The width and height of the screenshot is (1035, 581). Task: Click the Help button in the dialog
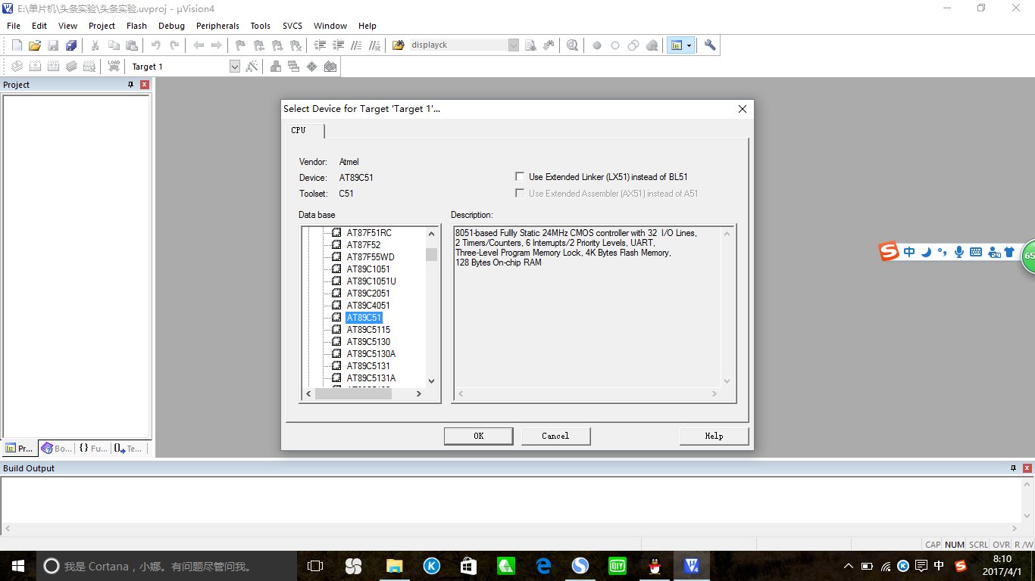[714, 436]
